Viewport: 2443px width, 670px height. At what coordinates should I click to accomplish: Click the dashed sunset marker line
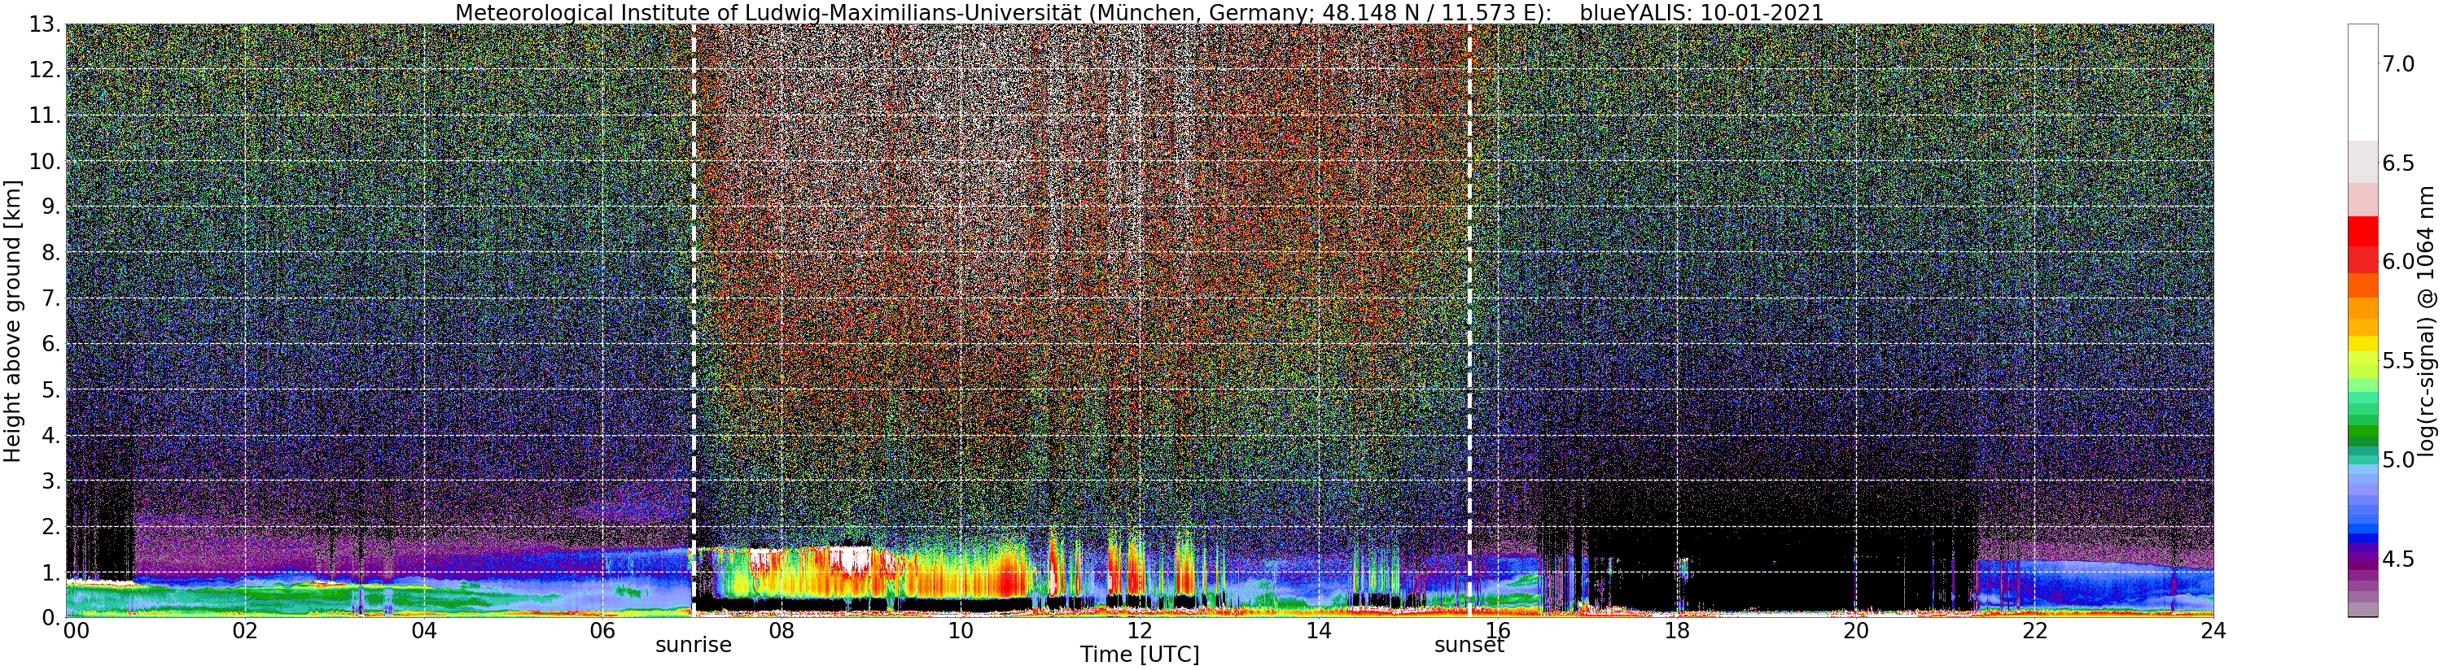(1469, 320)
